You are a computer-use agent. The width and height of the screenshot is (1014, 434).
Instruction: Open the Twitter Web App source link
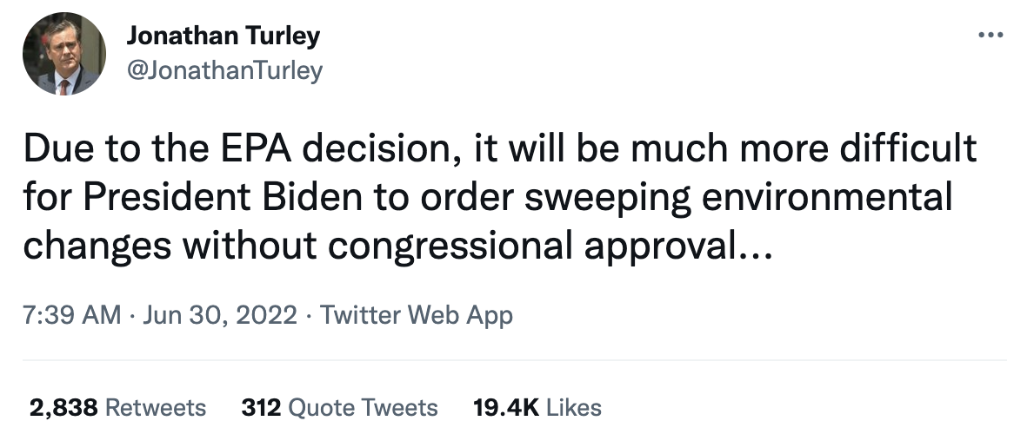pyautogui.click(x=417, y=314)
